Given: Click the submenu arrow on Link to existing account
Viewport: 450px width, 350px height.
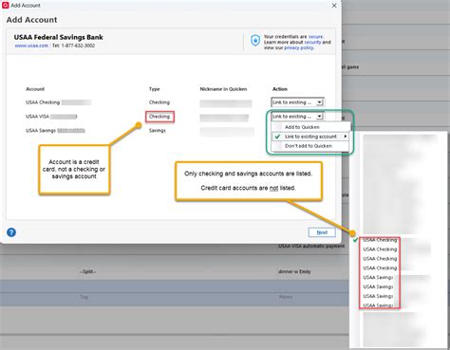Looking at the screenshot, I should 346,137.
